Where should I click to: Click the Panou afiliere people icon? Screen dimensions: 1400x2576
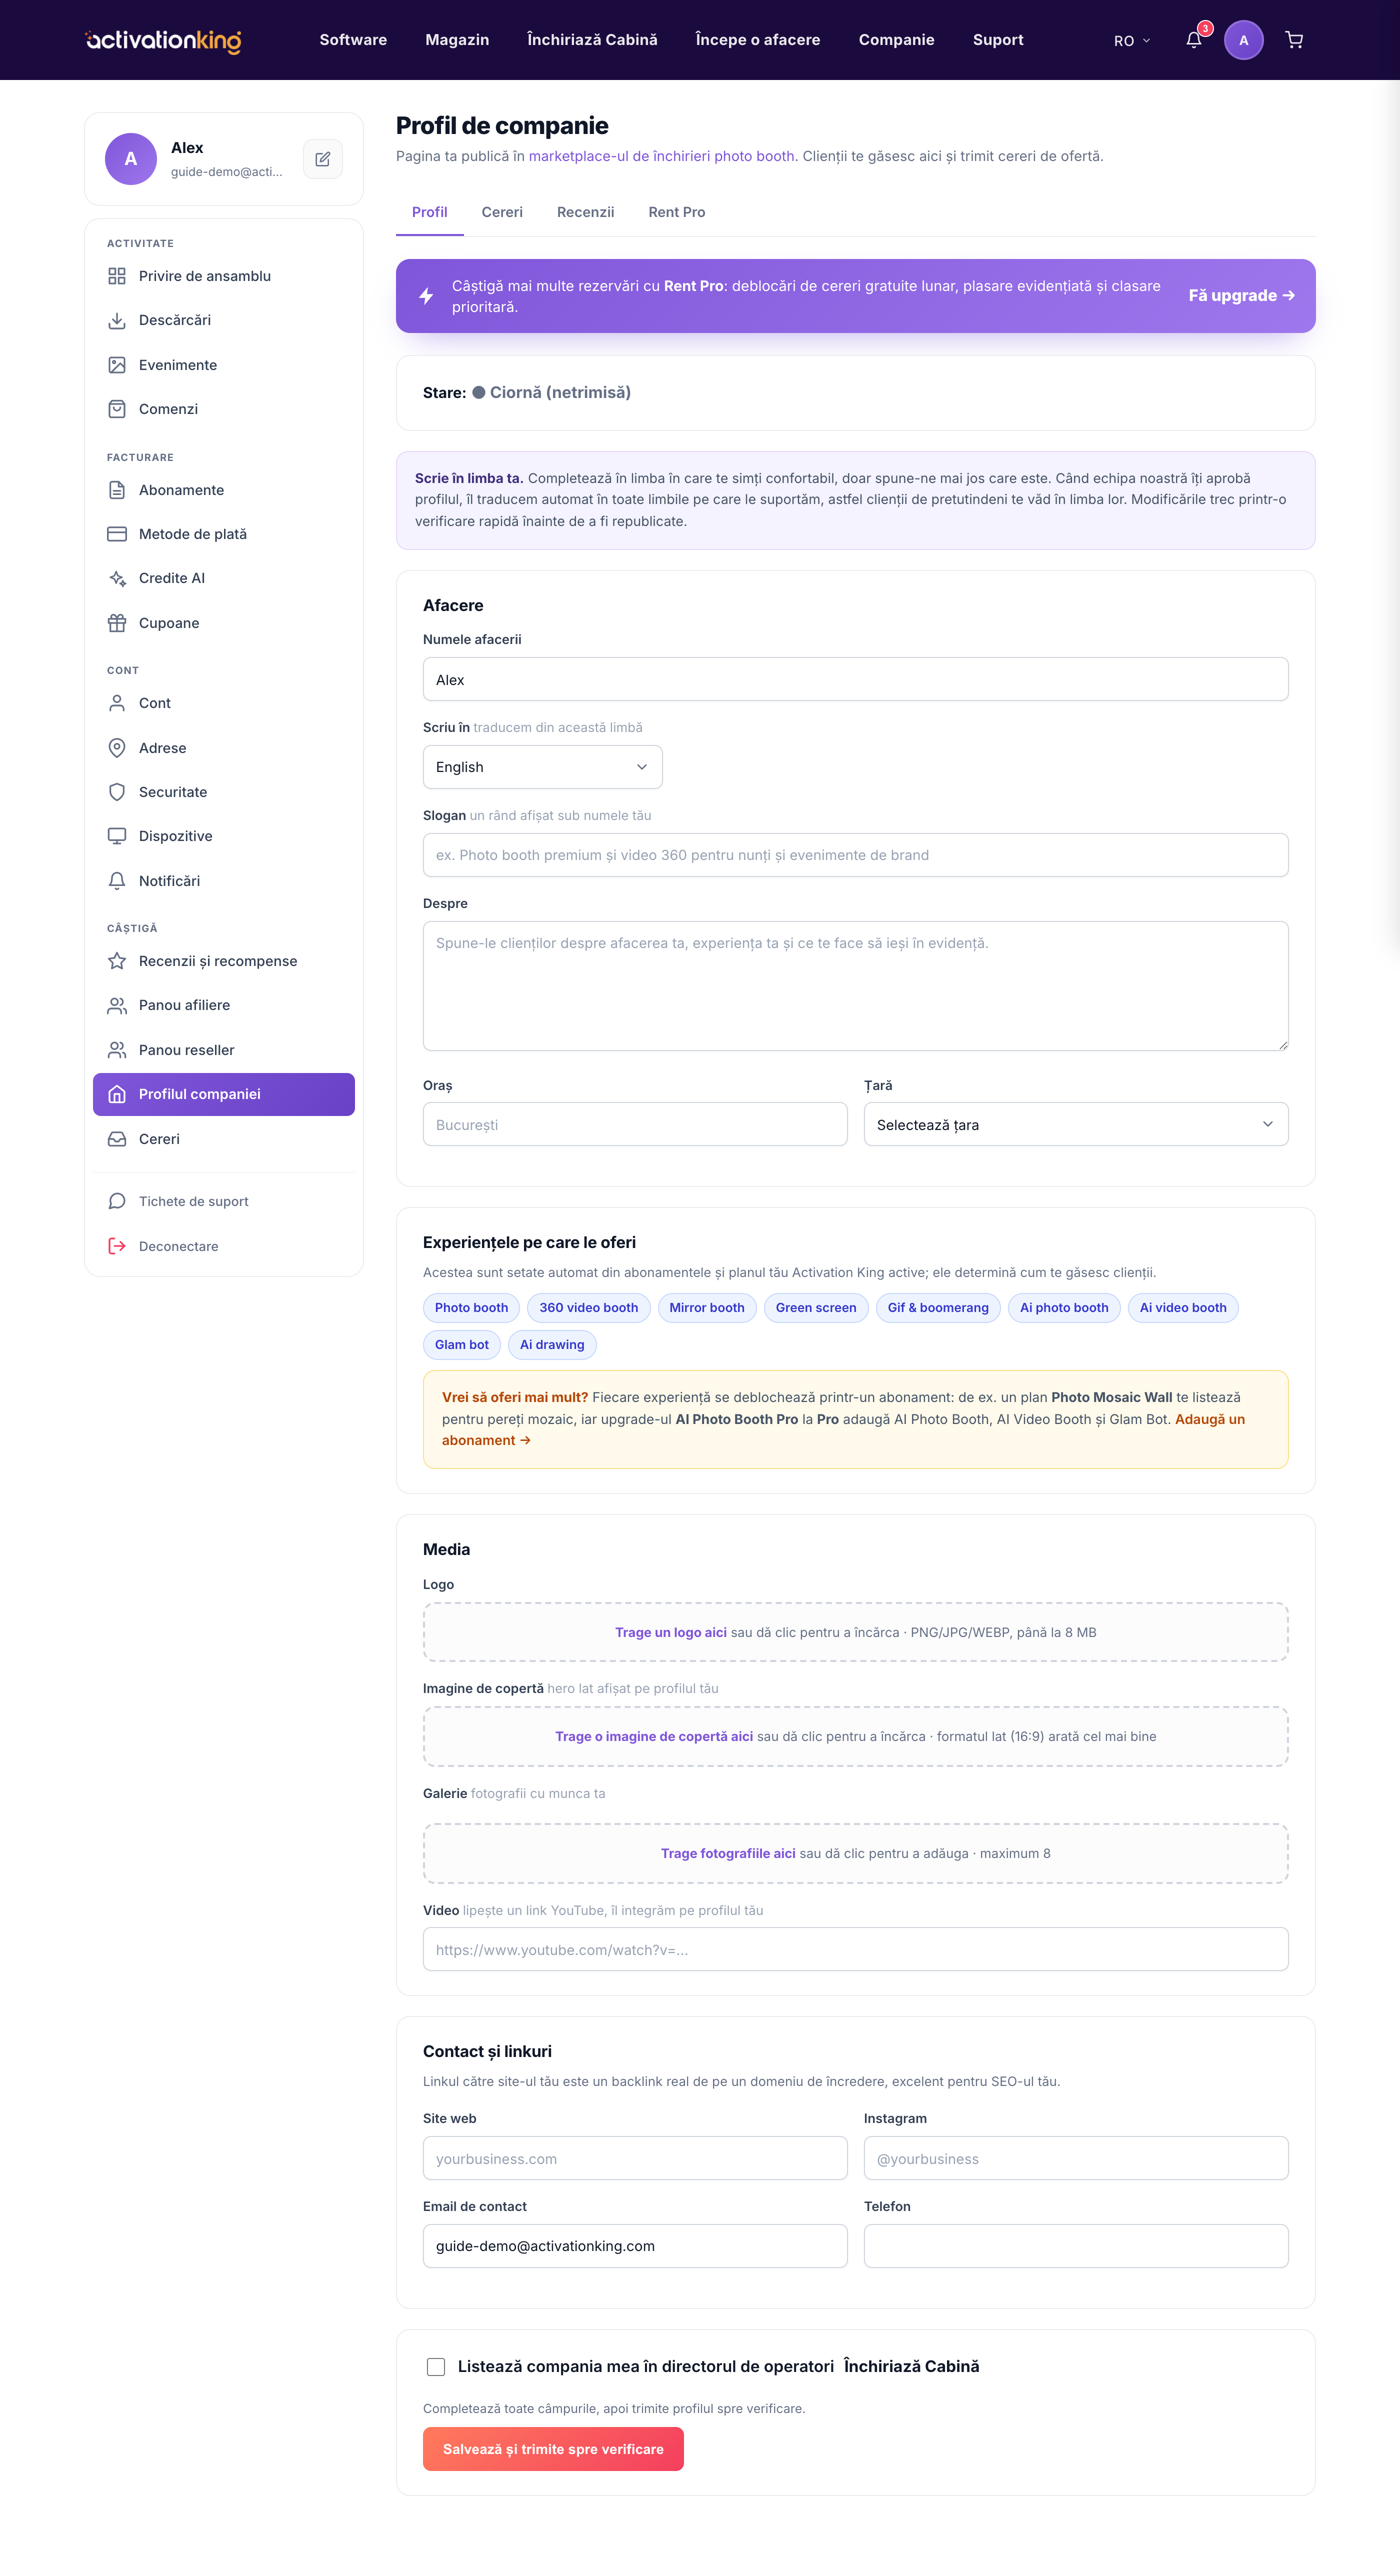[117, 1005]
